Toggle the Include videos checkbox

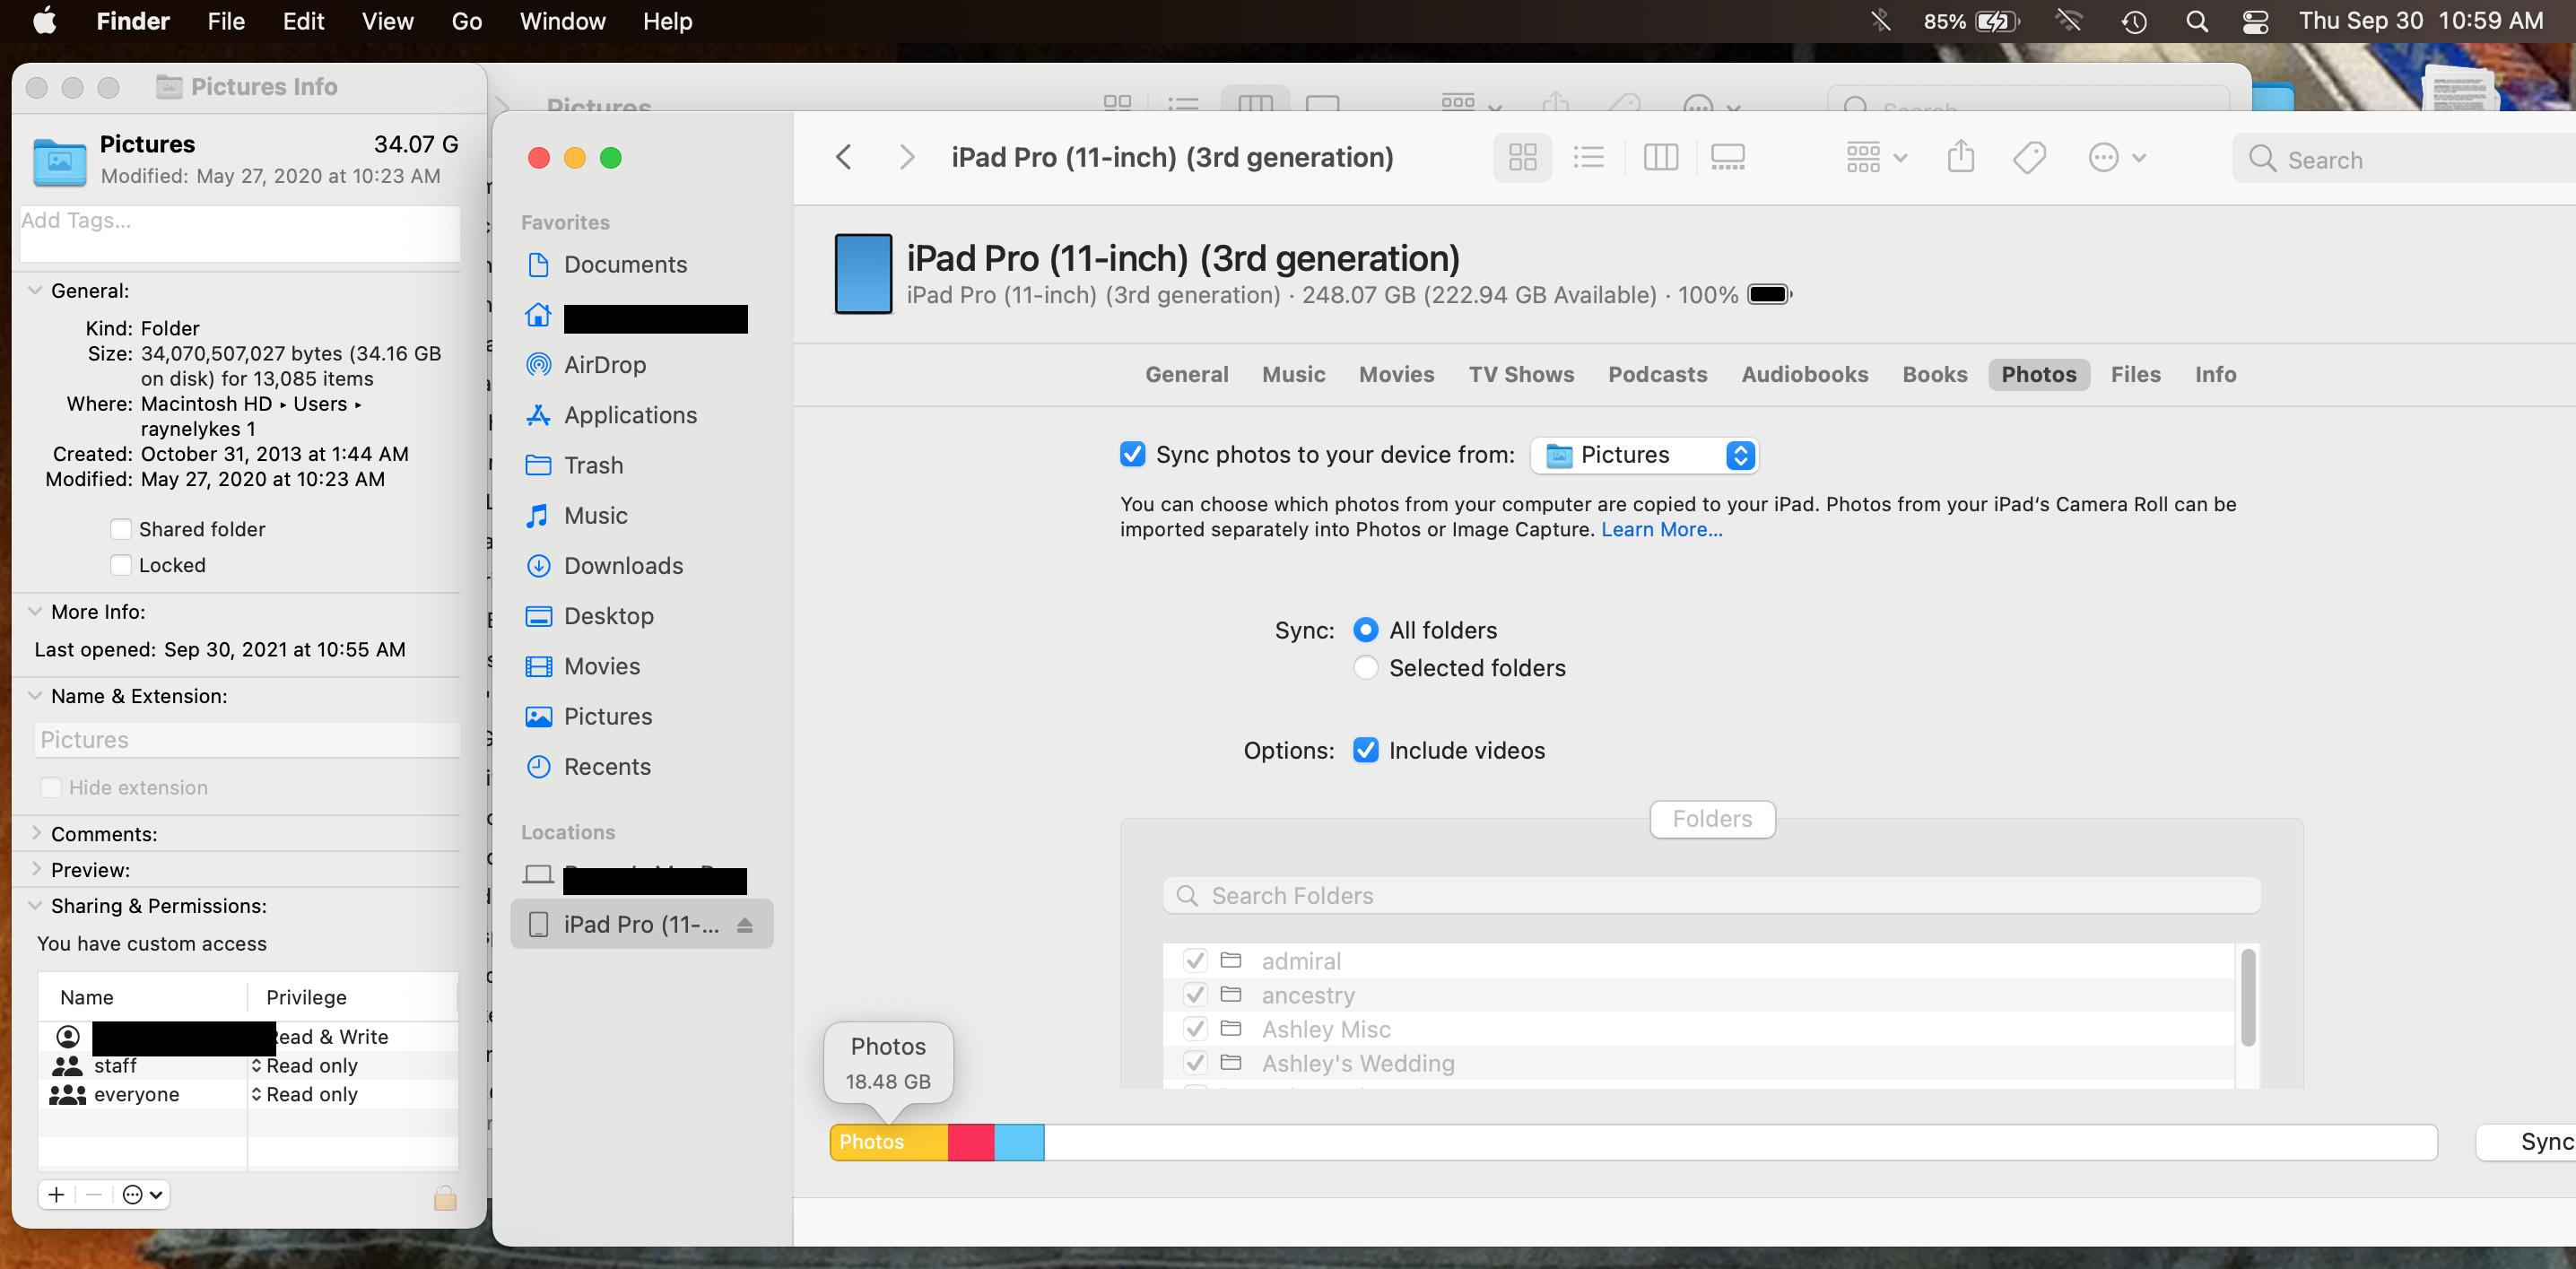click(1366, 750)
